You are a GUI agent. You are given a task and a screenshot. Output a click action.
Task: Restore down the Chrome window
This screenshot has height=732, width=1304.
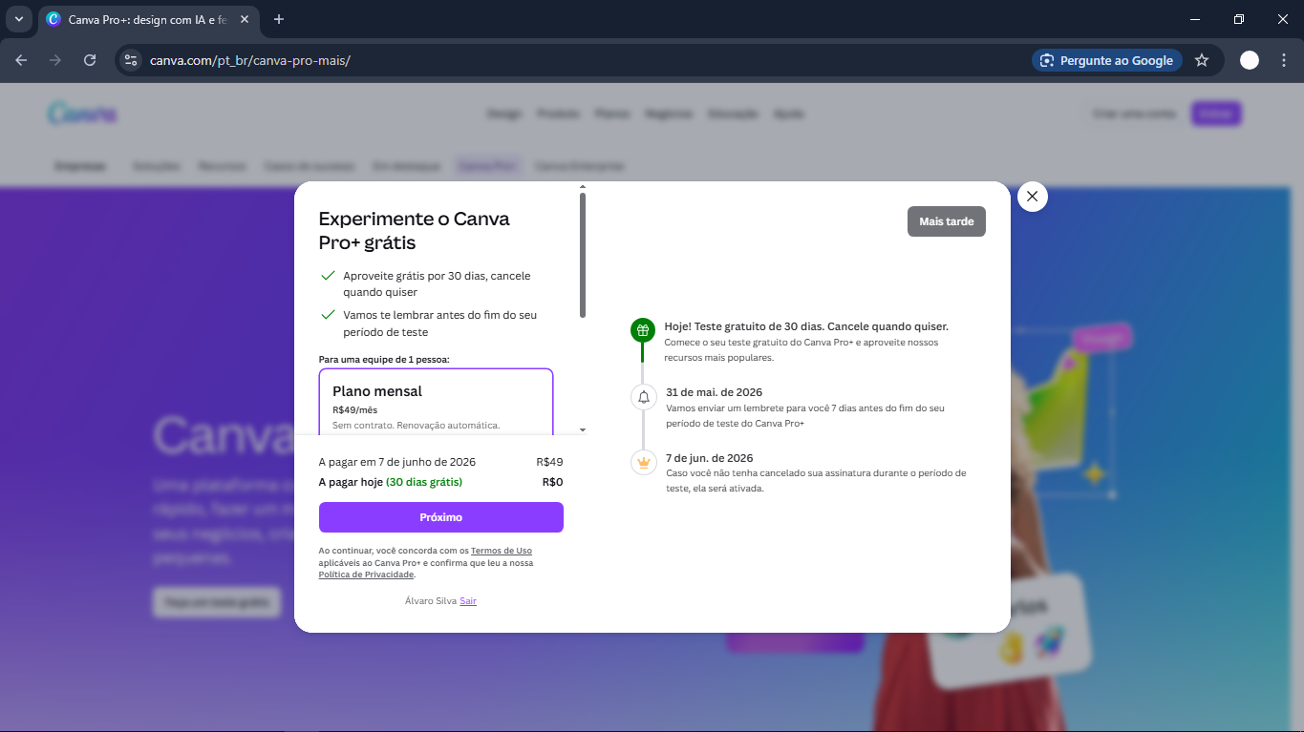(1239, 19)
